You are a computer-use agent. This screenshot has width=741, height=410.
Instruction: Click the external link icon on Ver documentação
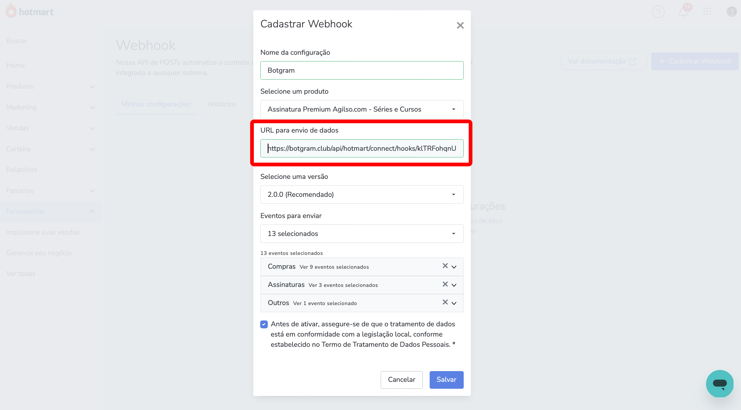point(634,61)
